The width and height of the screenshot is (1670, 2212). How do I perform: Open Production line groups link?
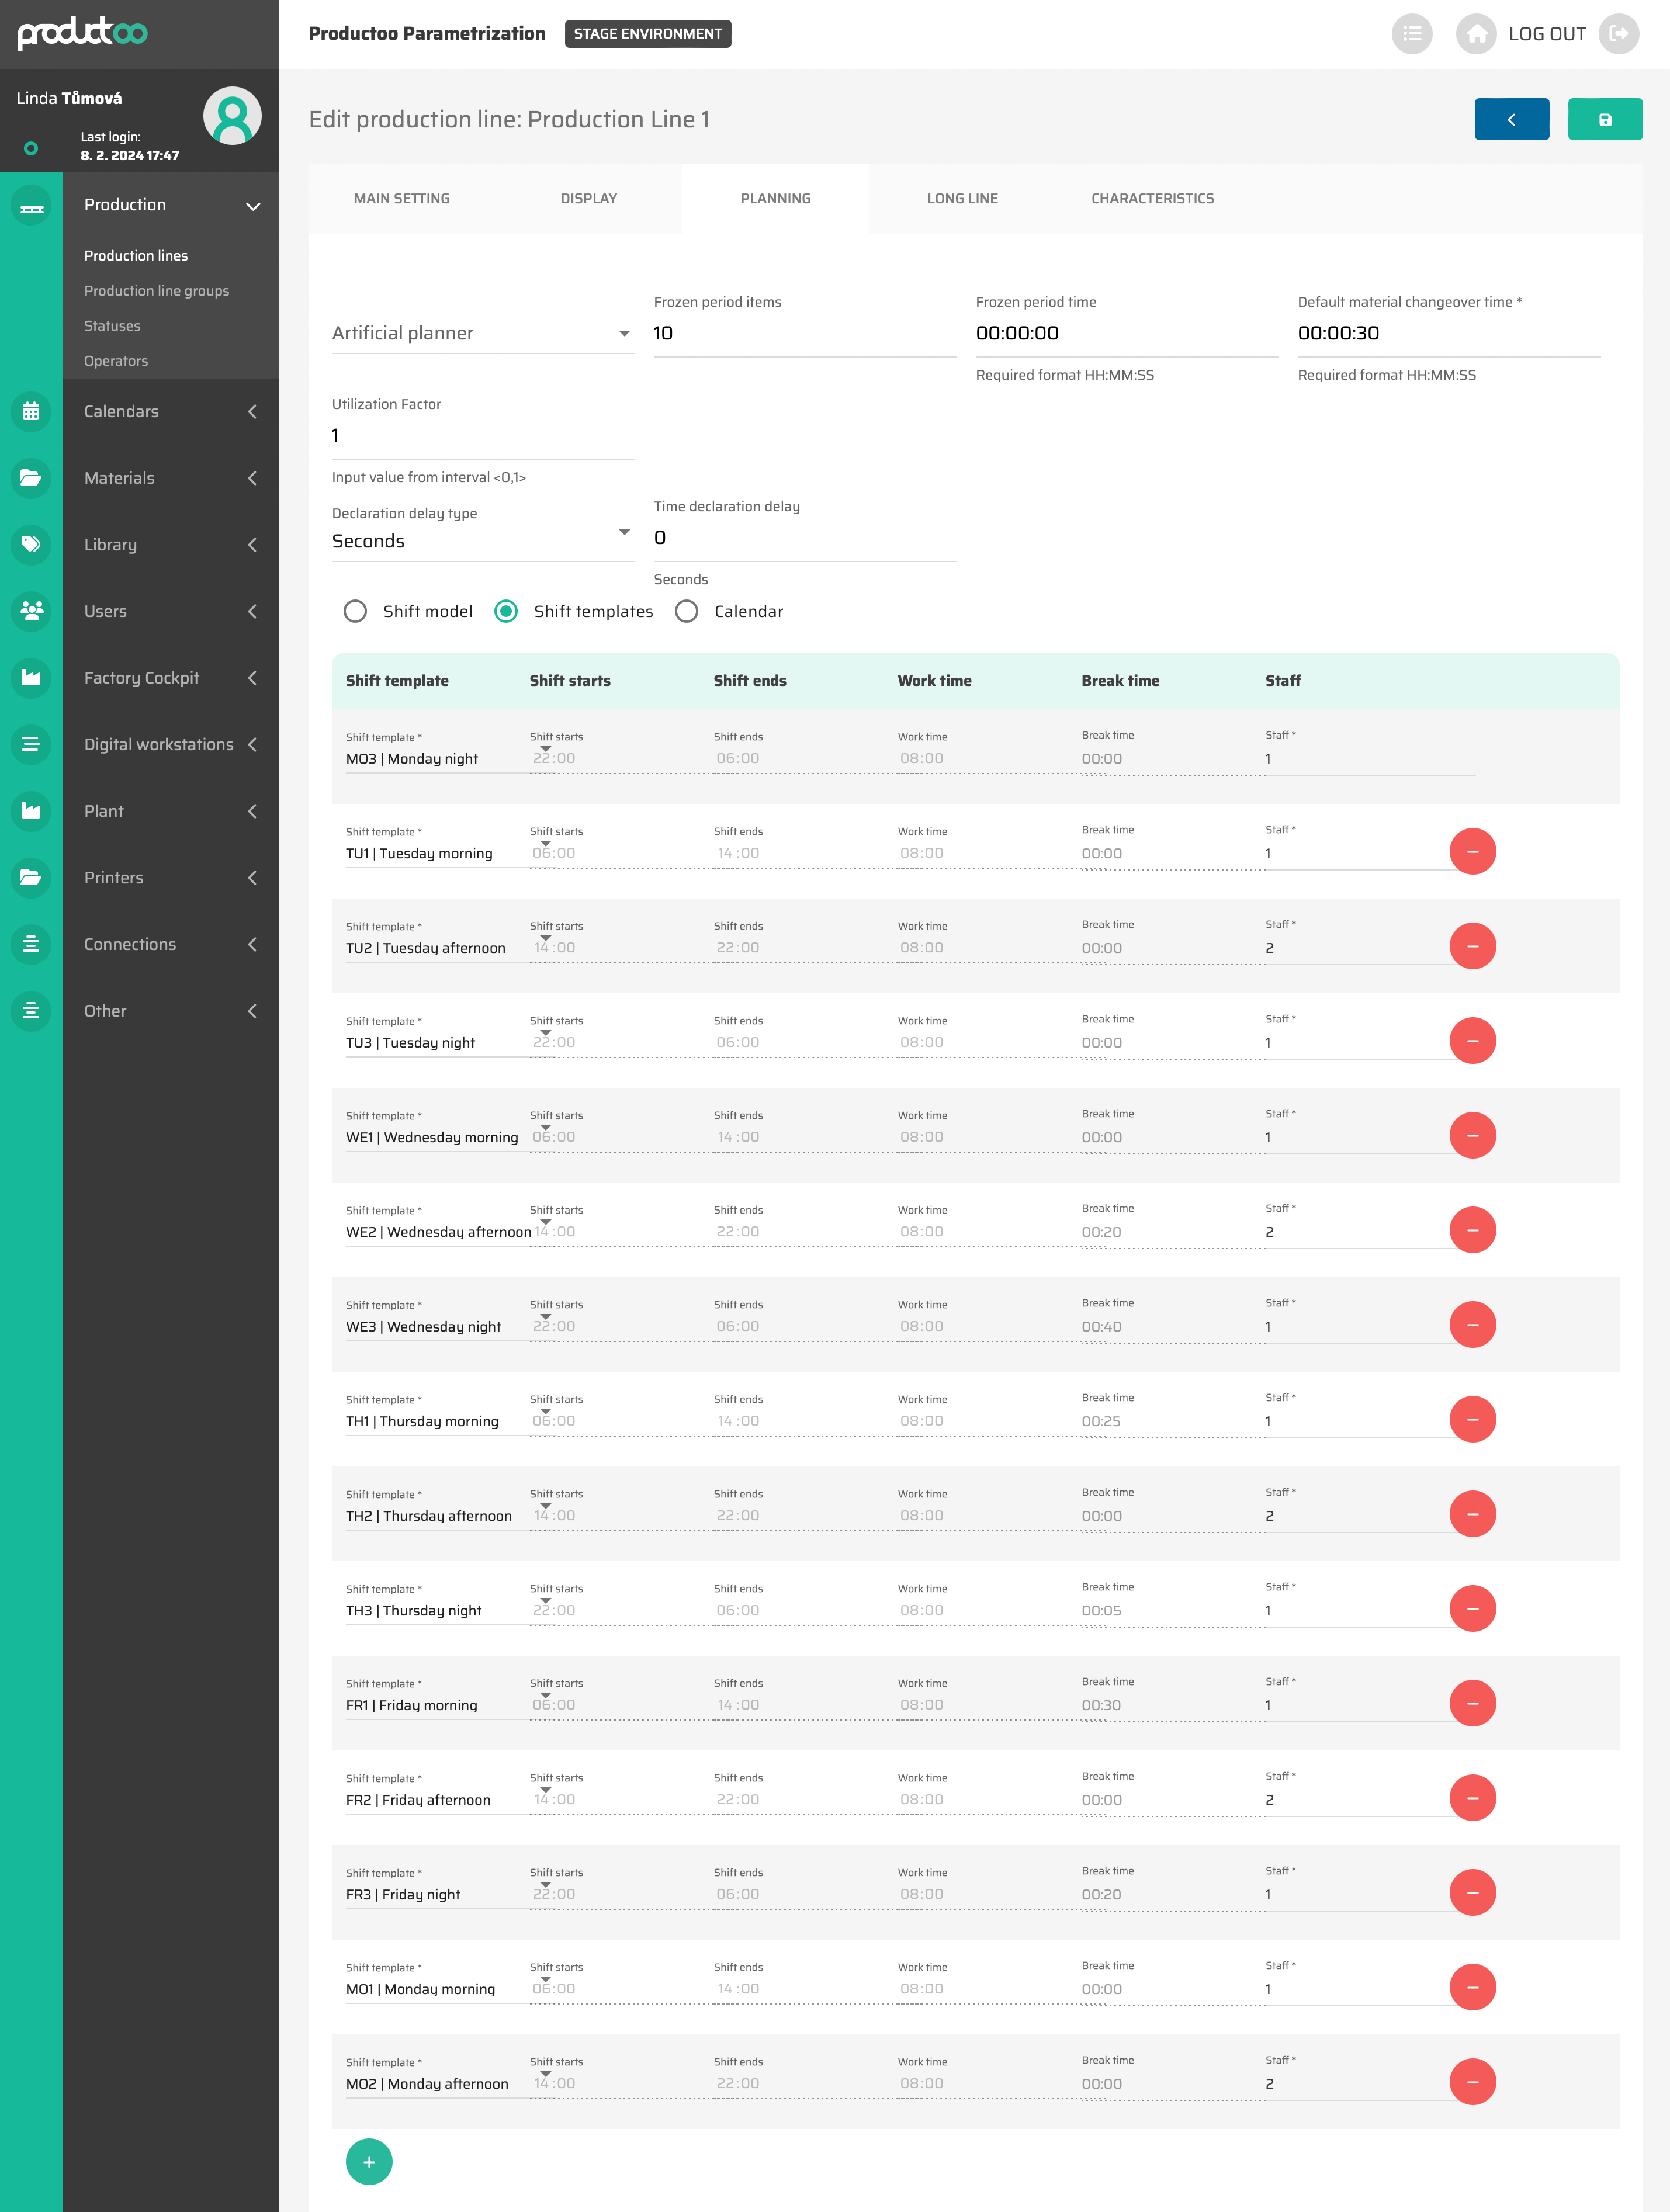click(x=156, y=290)
